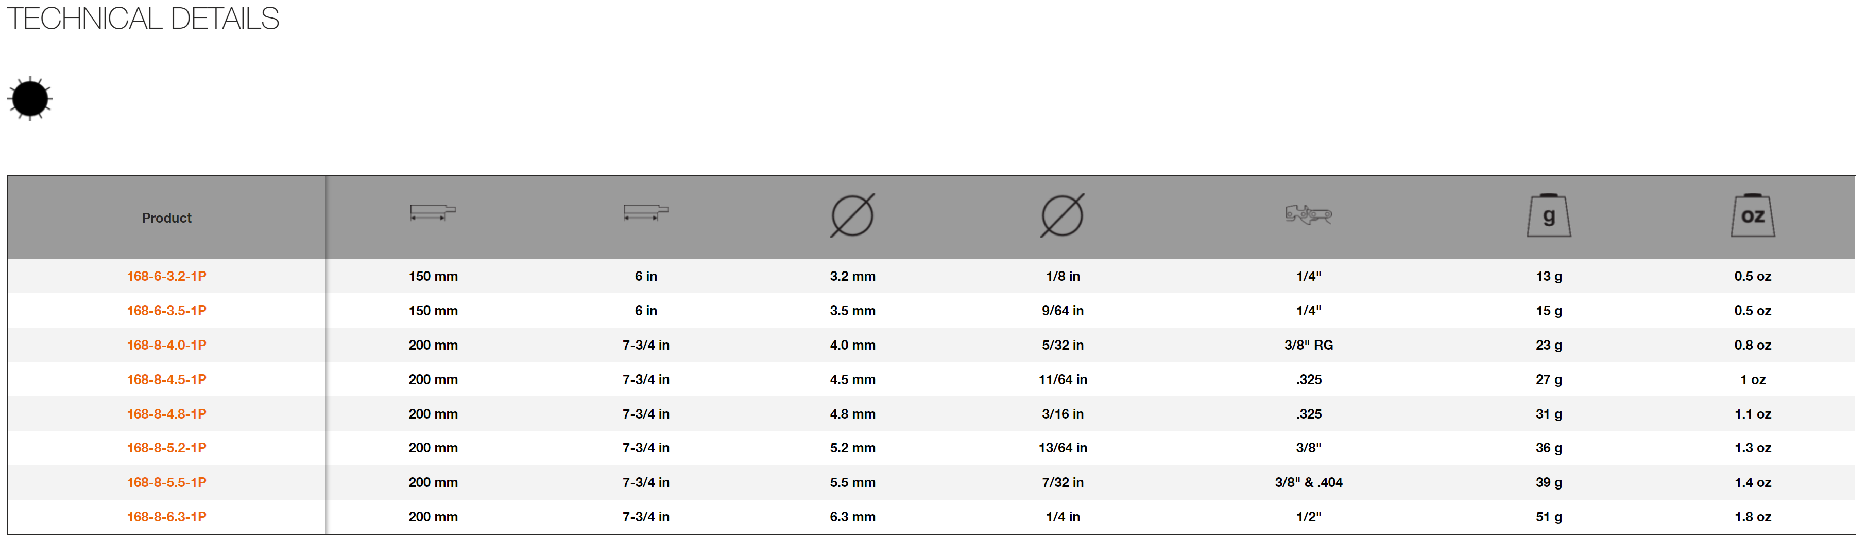
Task: Click the length in inches column icon
Action: point(646,213)
